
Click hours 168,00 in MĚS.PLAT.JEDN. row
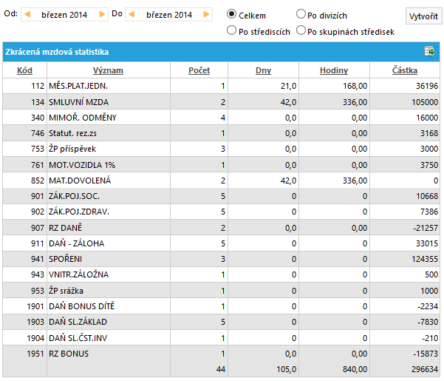(355, 86)
